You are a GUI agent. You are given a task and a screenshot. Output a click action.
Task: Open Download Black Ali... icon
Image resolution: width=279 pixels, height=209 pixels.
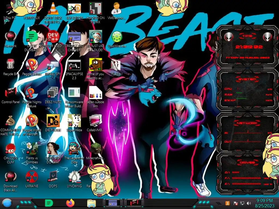pos(11,177)
